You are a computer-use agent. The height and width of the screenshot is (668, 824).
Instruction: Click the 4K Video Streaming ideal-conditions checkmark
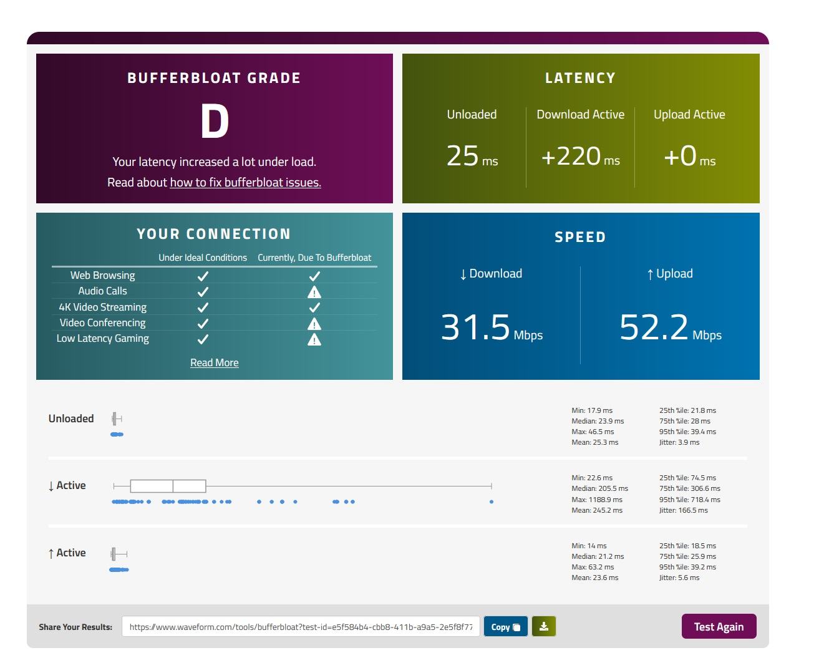point(203,307)
